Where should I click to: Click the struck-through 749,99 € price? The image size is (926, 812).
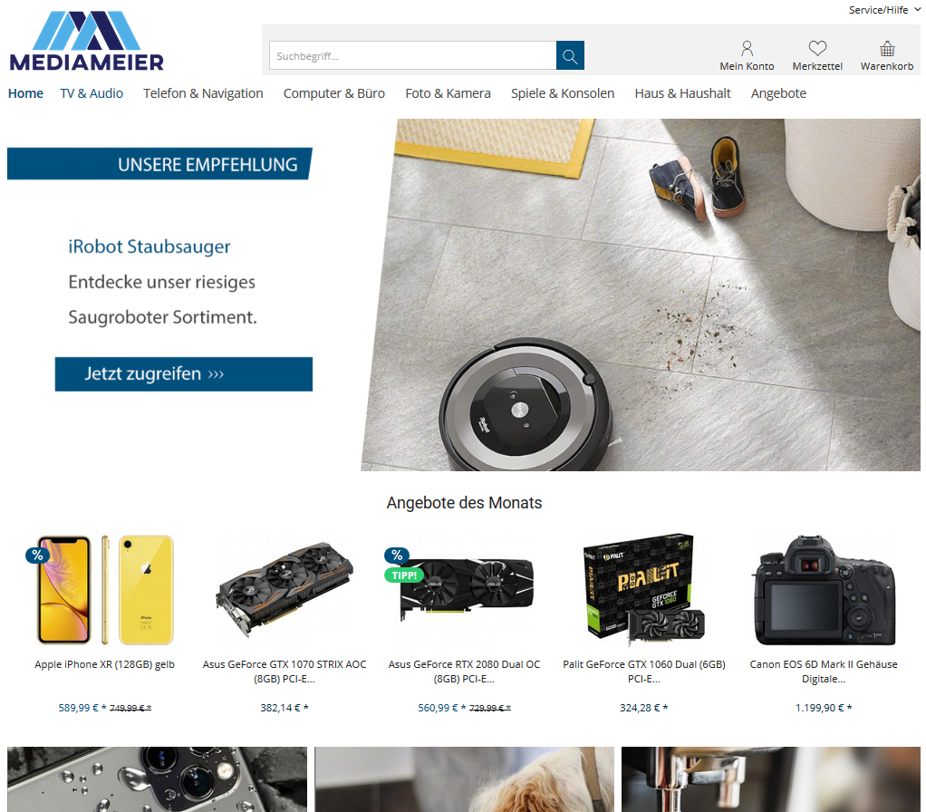[130, 708]
